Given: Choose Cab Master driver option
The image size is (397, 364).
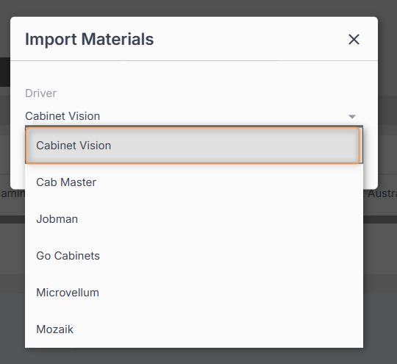Looking at the screenshot, I should point(194,182).
